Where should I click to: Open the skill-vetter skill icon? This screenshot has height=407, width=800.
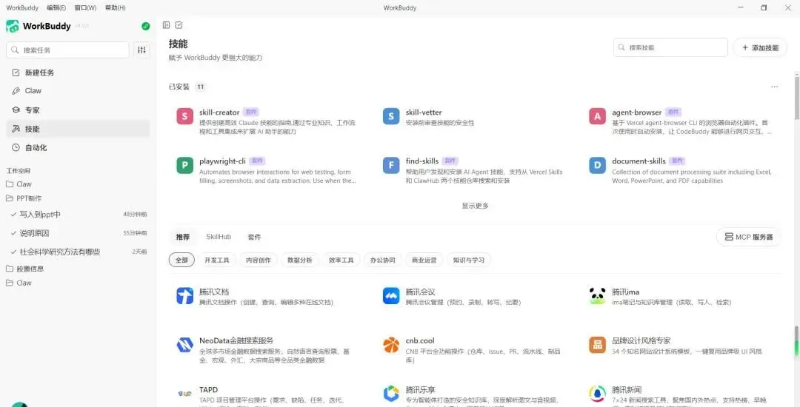point(391,116)
